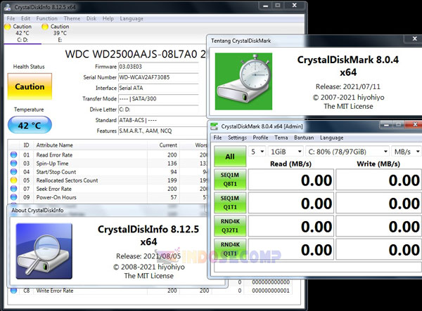422x311 pixels.
Task: Run the RND4K Q32T1 test
Action: coord(230,226)
